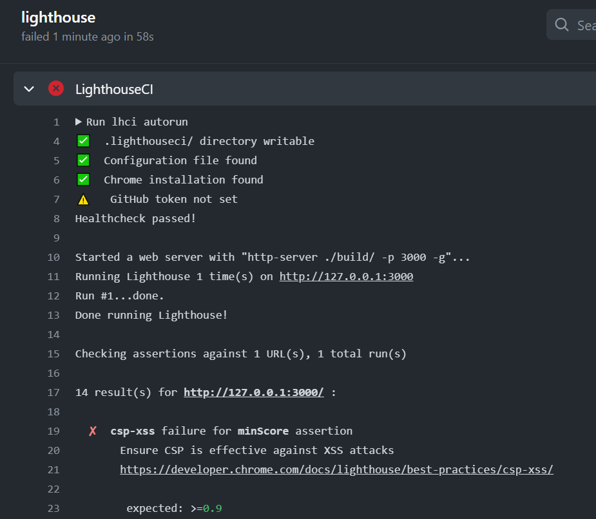Collapse the LighthouseCI step chevron
This screenshot has width=596, height=519.
click(x=29, y=89)
